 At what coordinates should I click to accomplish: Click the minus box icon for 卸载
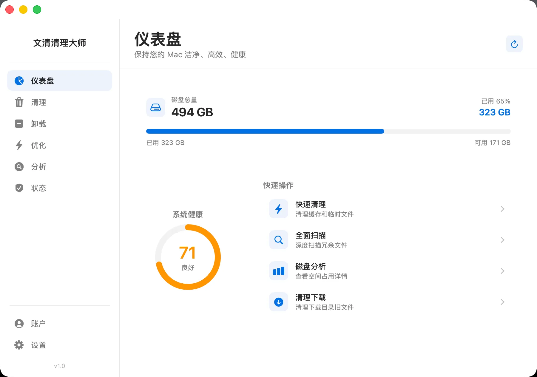coord(19,123)
